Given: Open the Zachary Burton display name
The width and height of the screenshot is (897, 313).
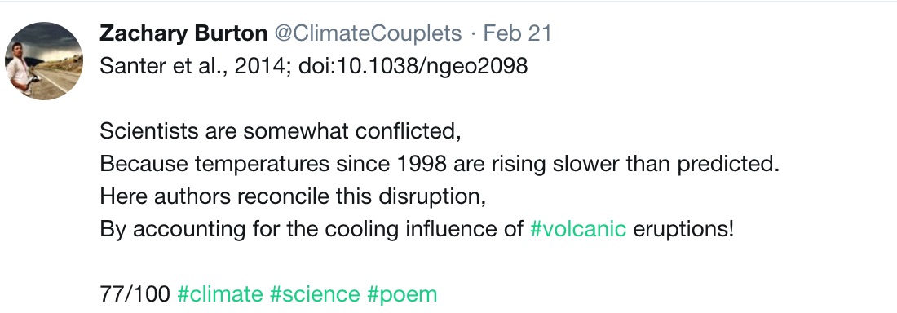Looking at the screenshot, I should click(x=183, y=33).
